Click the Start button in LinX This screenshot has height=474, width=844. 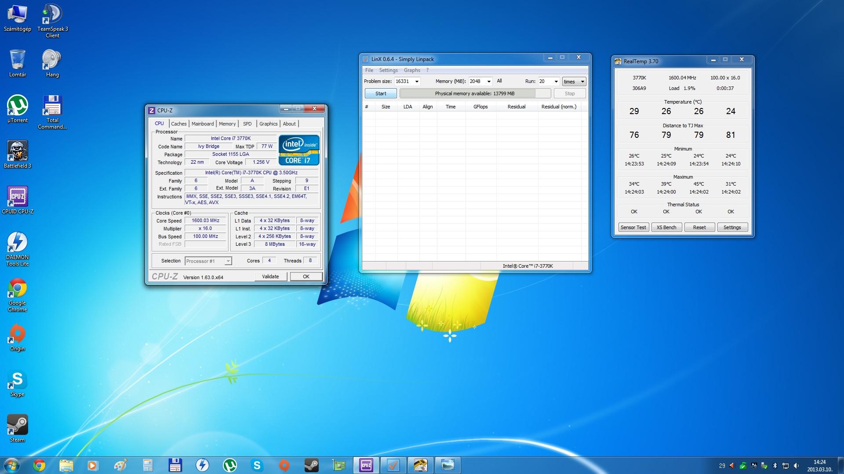coord(381,93)
